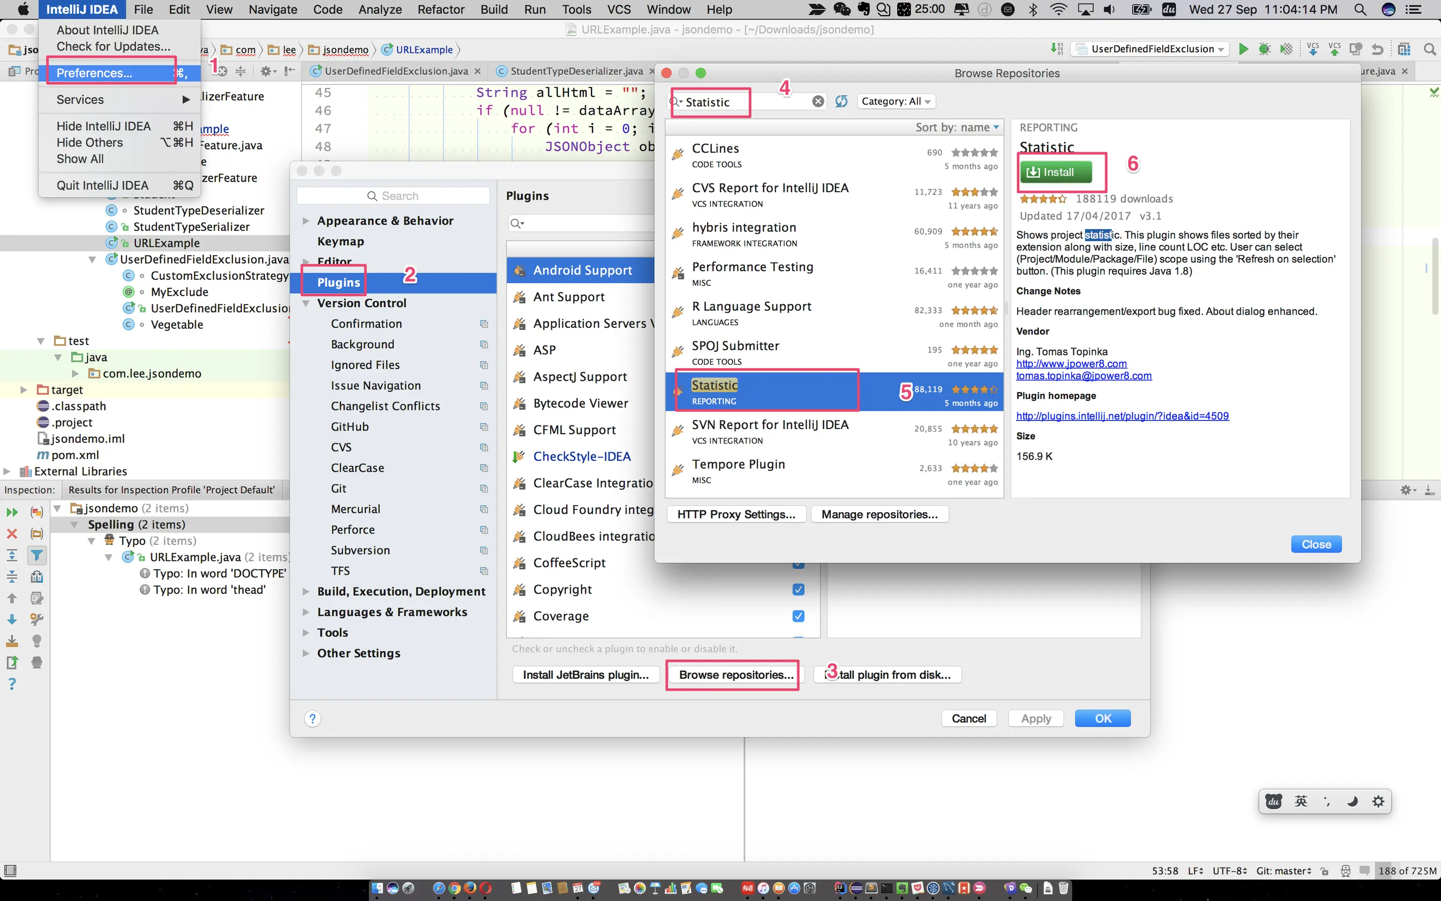Expand Appearance & Behavior settings section

(x=306, y=221)
